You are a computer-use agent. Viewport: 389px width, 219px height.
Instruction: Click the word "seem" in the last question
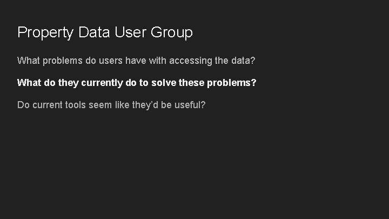[x=100, y=104]
